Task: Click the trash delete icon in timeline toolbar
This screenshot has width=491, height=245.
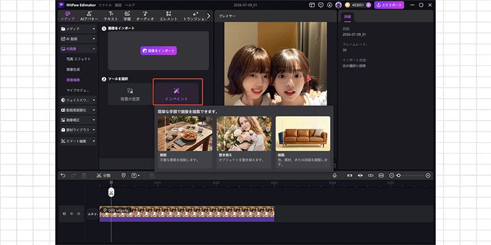Action: 83,176
